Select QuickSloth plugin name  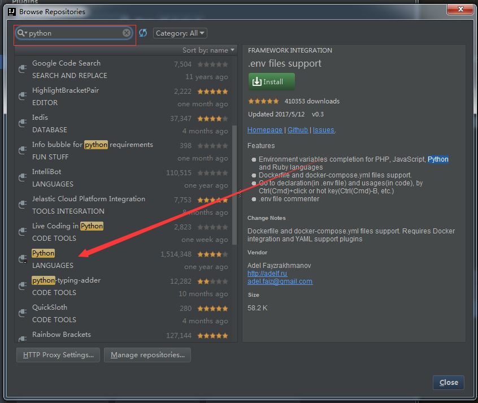pos(50,307)
